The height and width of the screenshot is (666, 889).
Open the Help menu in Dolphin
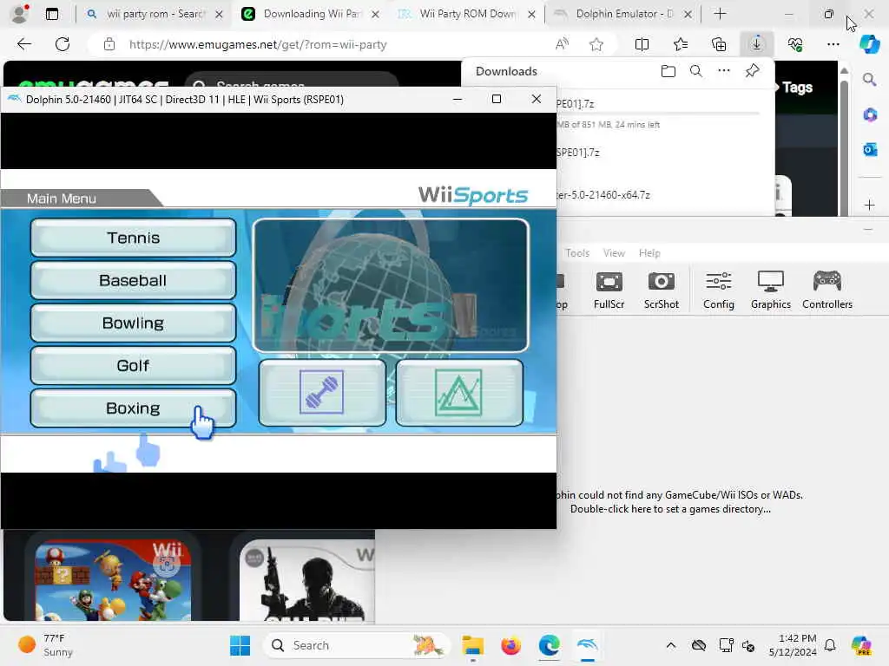tap(649, 253)
